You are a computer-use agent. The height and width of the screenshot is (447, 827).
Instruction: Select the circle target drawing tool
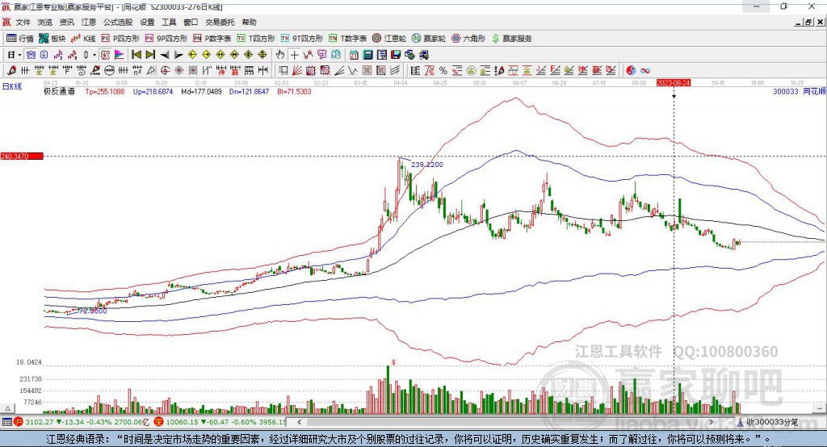click(165, 70)
